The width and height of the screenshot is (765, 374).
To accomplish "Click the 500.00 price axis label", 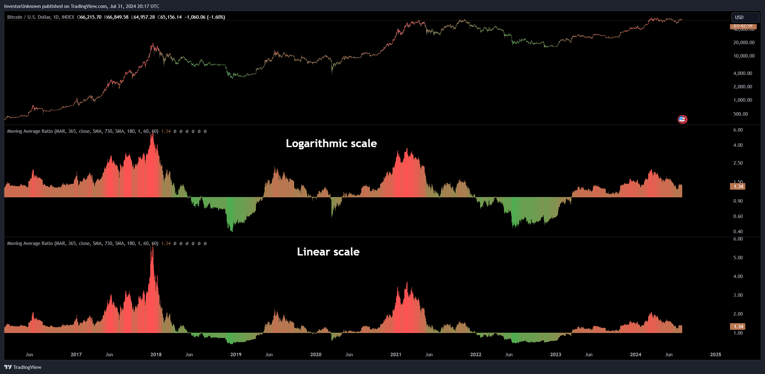I will click(740, 114).
